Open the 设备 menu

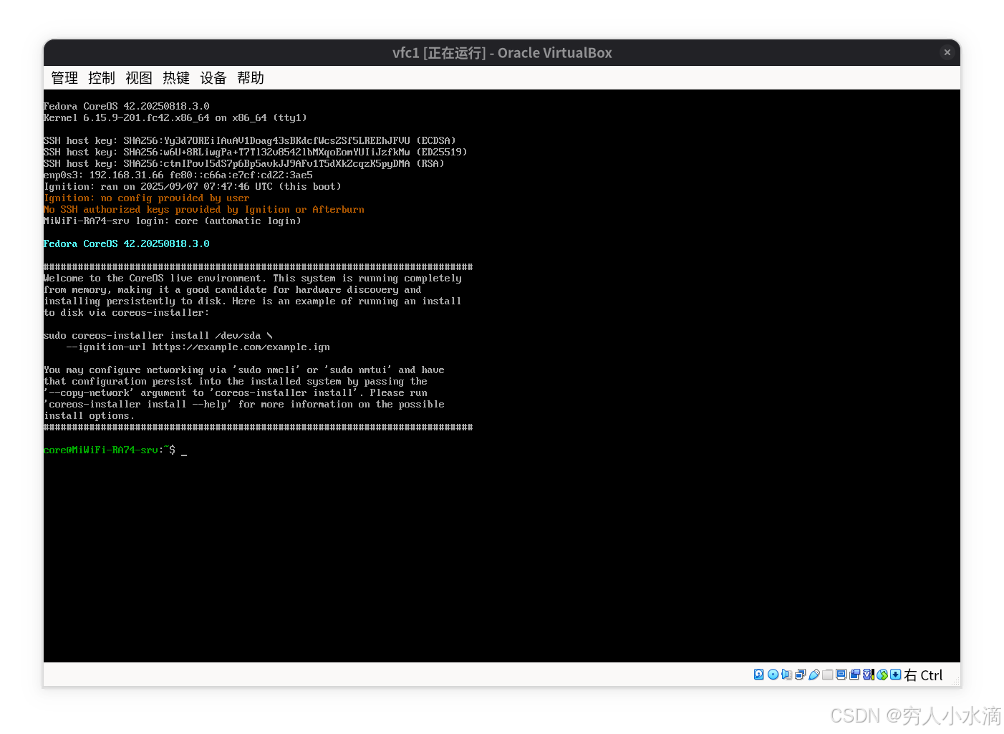(x=213, y=78)
